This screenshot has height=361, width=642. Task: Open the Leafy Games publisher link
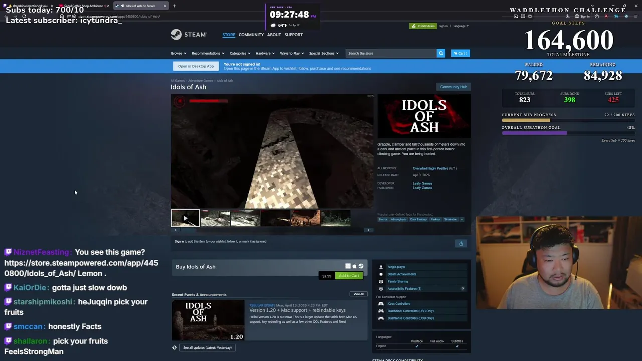tap(422, 188)
